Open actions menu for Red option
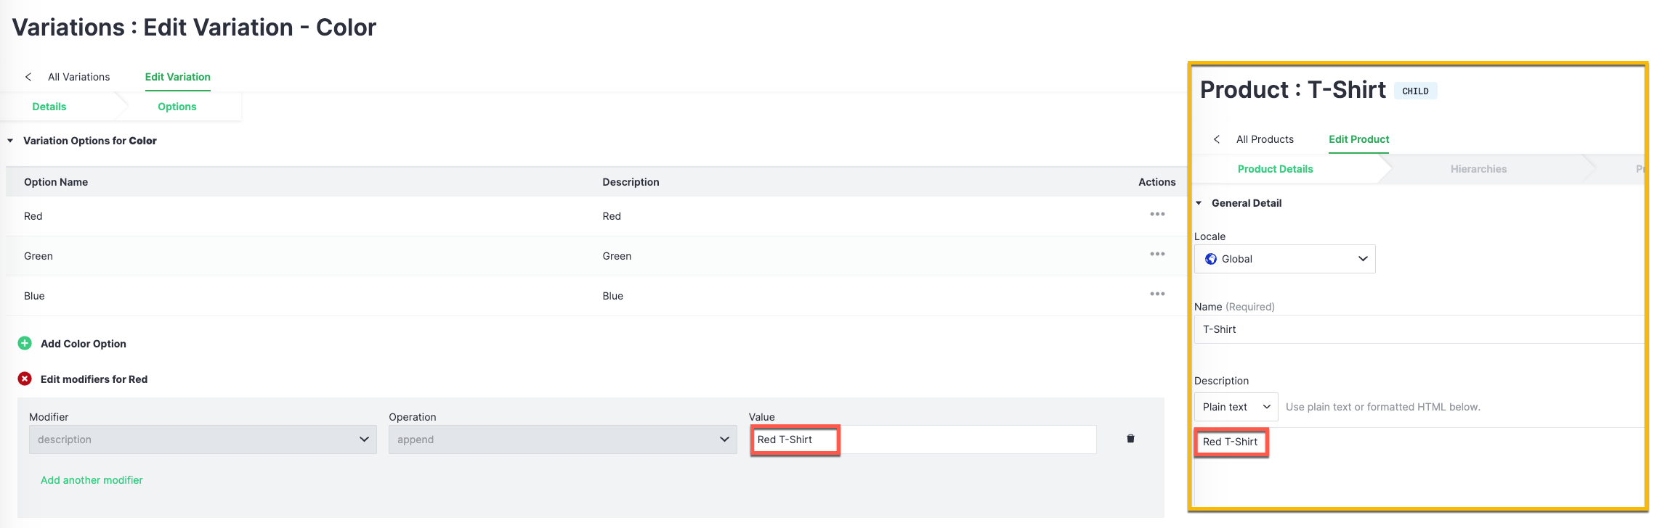1657x528 pixels. 1156,215
